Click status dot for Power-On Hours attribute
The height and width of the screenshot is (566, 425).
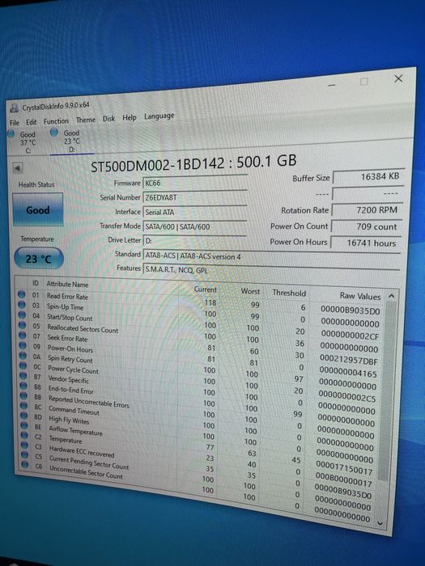point(23,345)
